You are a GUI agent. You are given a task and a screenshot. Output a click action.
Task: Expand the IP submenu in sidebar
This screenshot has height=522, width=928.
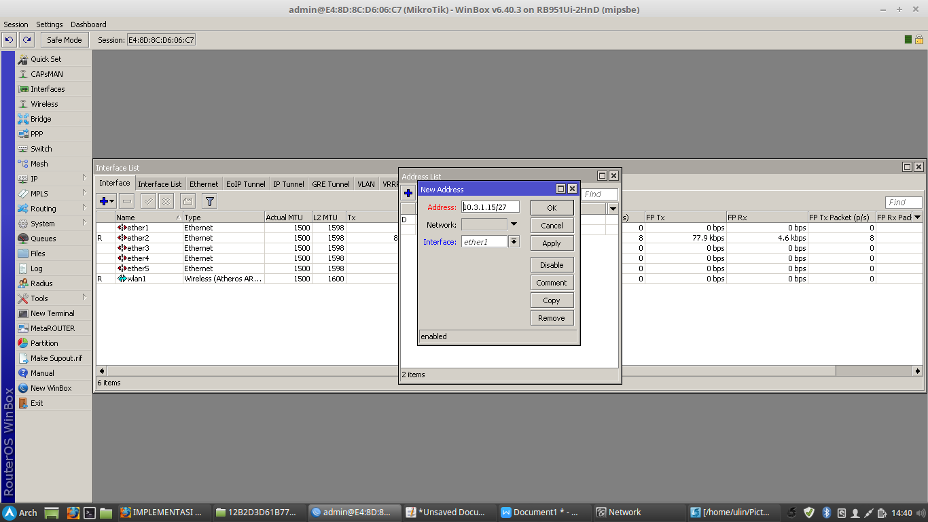click(x=85, y=178)
